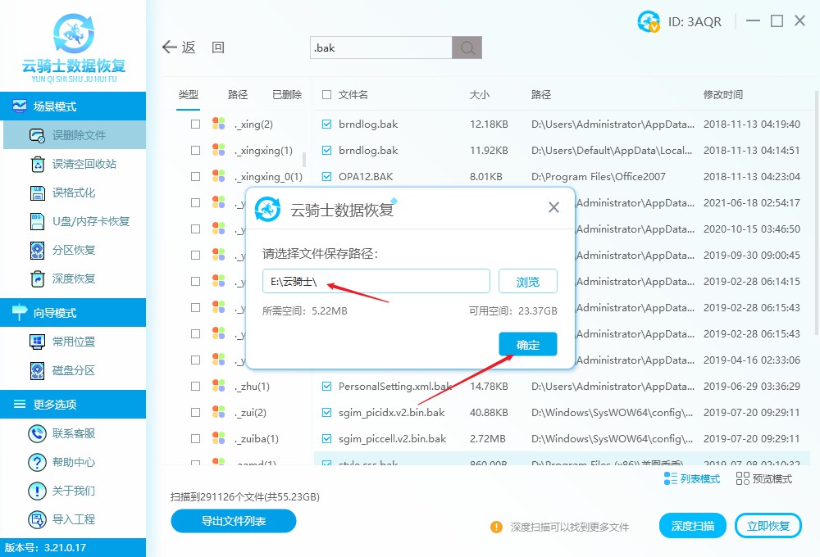Confirm with the 确定 button
Screen dimensions: 820x557
click(x=527, y=344)
